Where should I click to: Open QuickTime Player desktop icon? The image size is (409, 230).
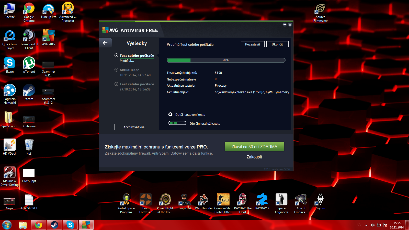10,40
